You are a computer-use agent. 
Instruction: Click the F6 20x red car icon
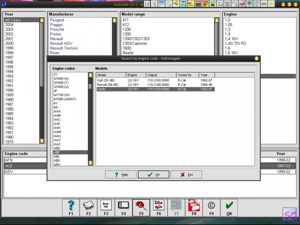159,208
